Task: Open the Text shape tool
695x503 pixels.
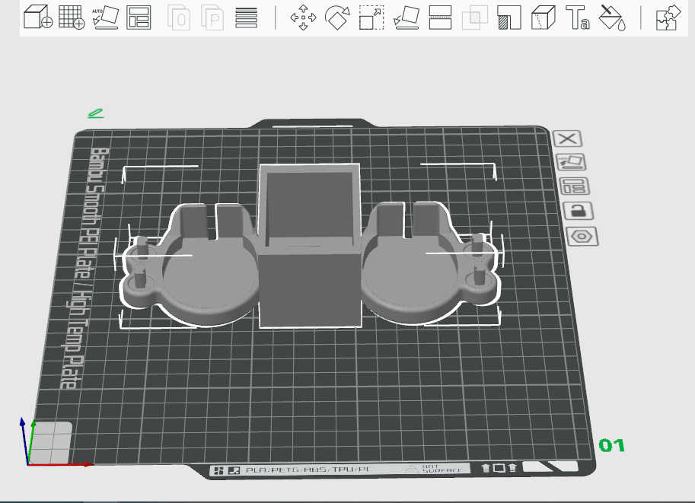Action: [x=578, y=18]
